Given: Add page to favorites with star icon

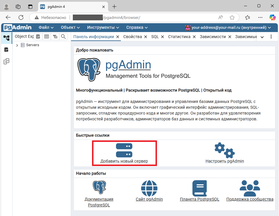Looking at the screenshot, I should pos(232,17).
